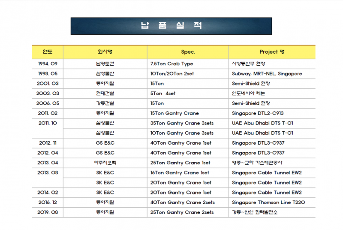Select the 1994. 09 date cell
Image resolution: width=343 pixels, height=230 pixels.
click(48, 64)
